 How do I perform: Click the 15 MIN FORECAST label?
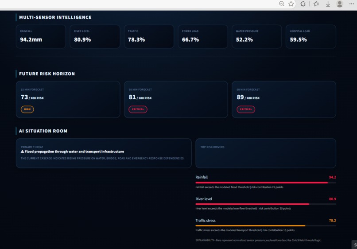(x=32, y=90)
